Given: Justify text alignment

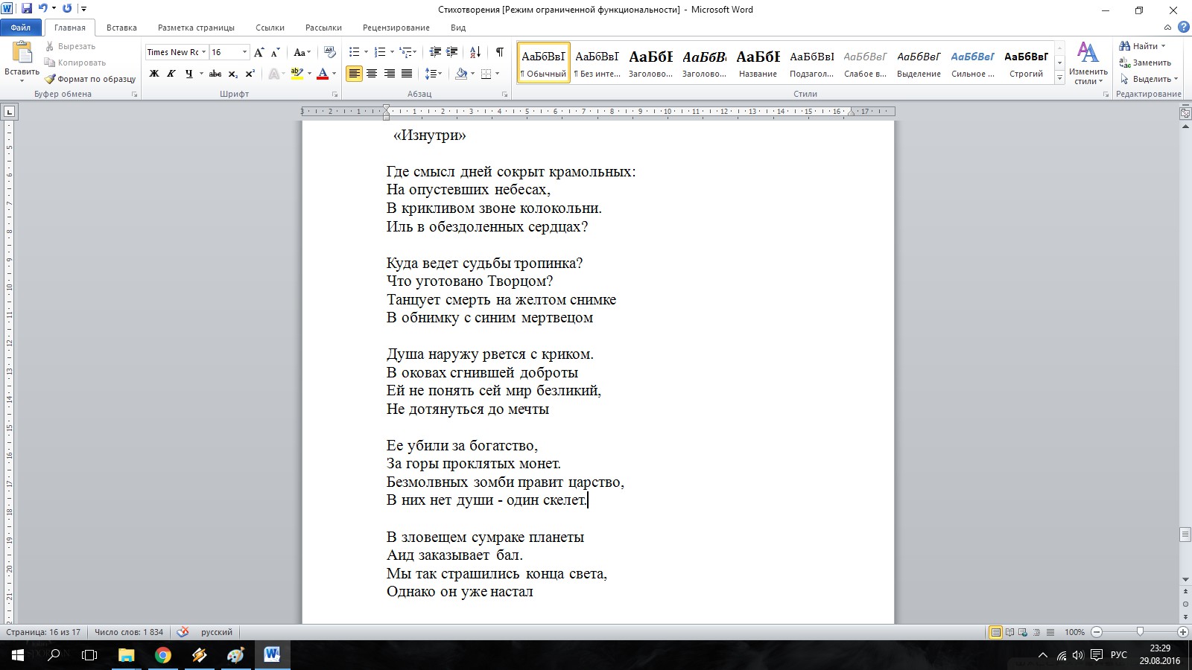Looking at the screenshot, I should point(407,74).
